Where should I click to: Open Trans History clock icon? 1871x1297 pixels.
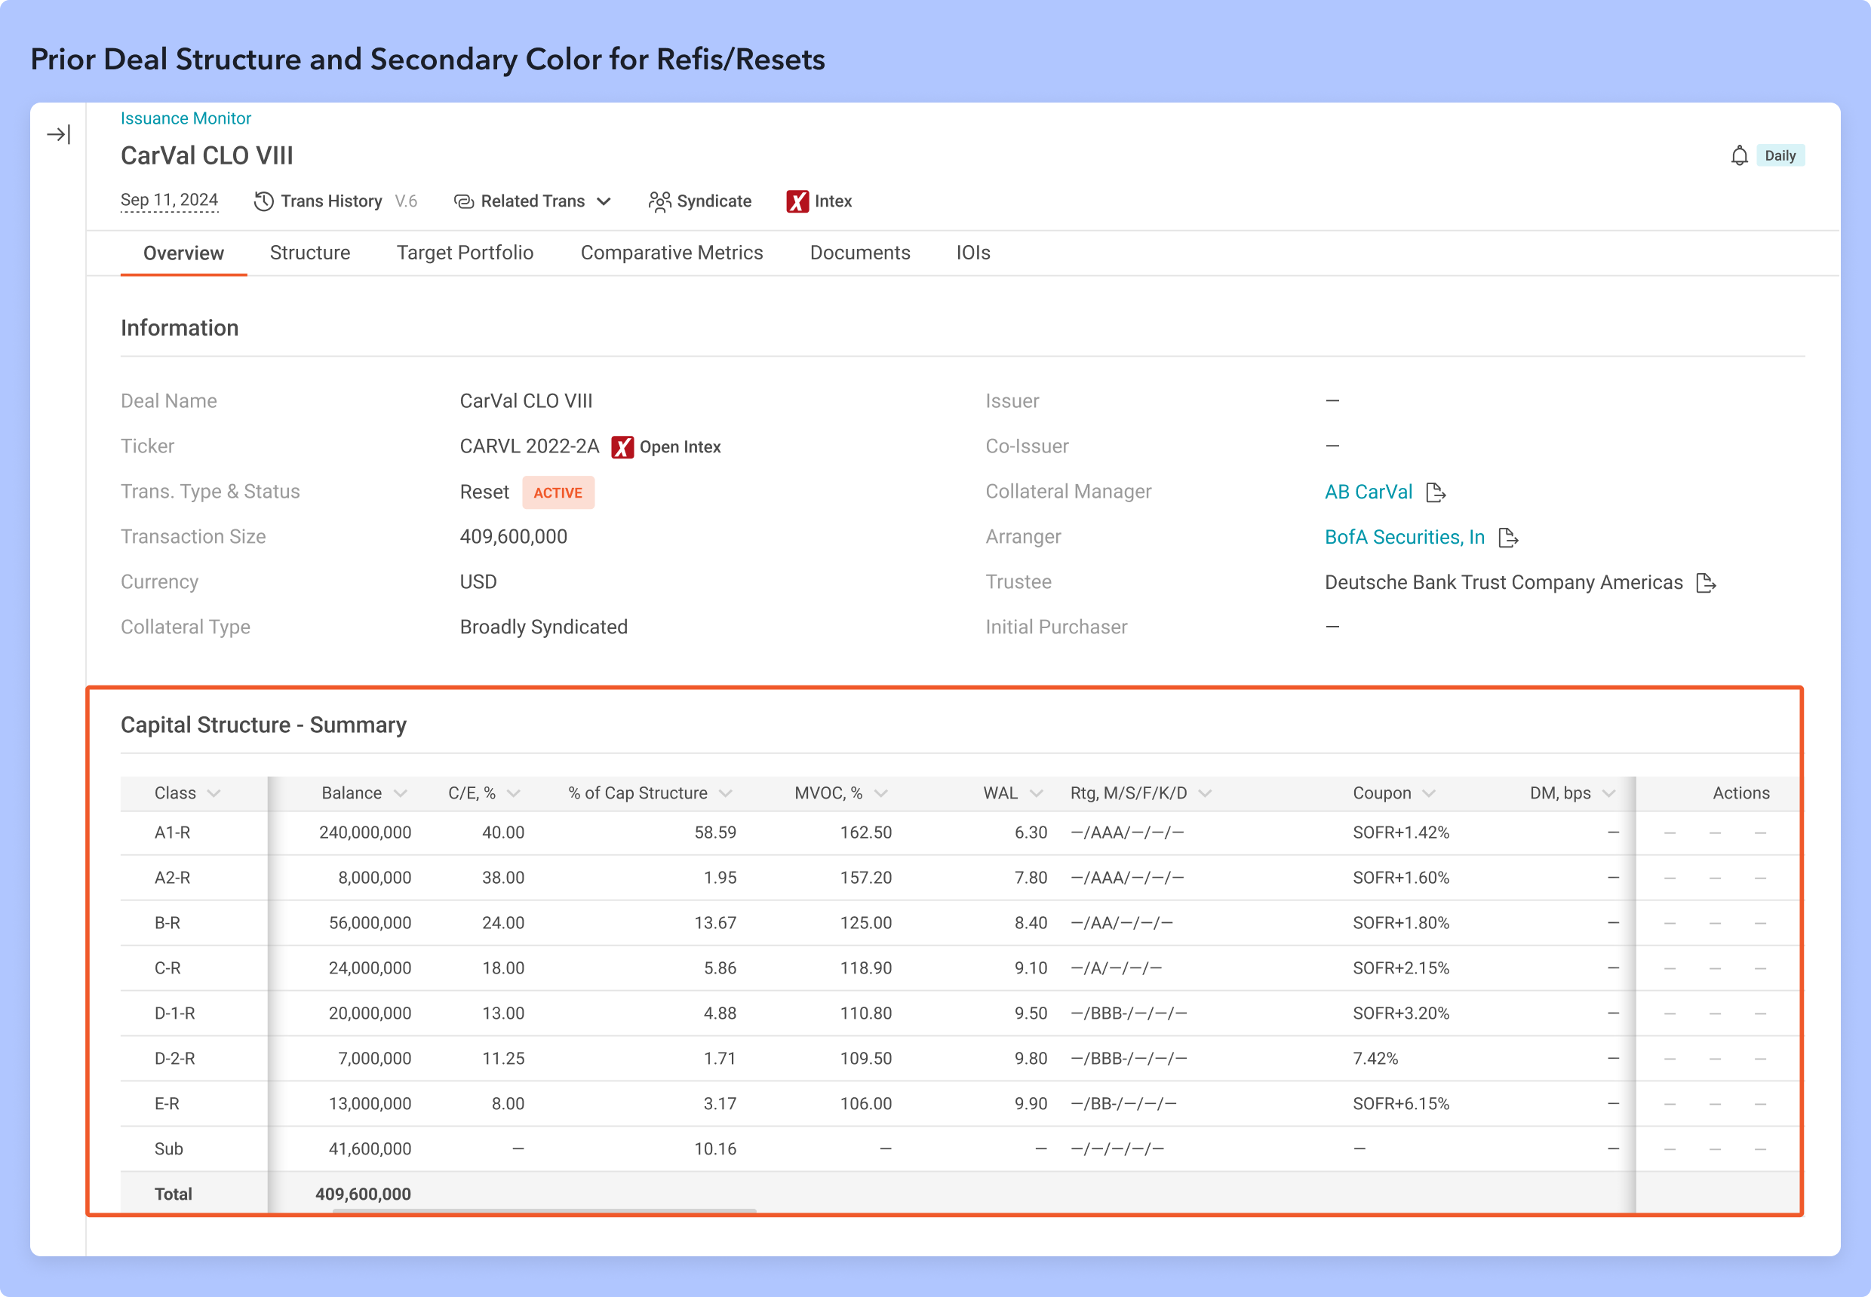[x=263, y=201]
